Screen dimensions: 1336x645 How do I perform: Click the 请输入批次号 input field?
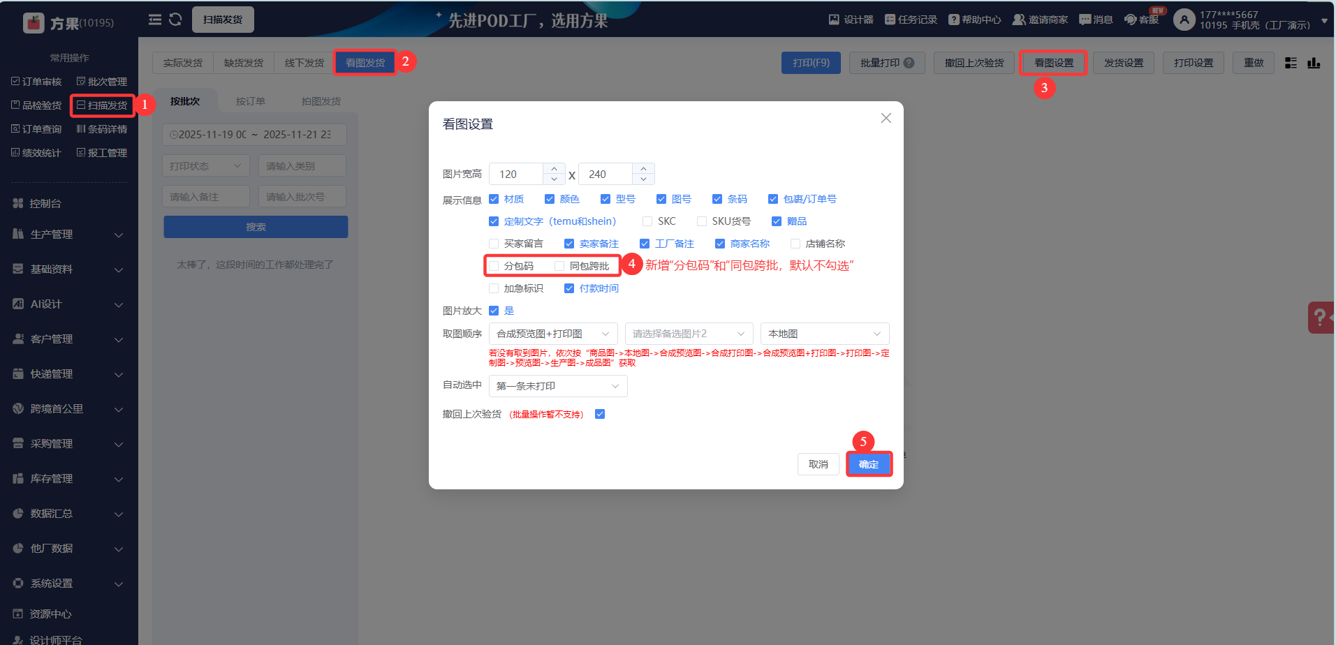point(302,196)
